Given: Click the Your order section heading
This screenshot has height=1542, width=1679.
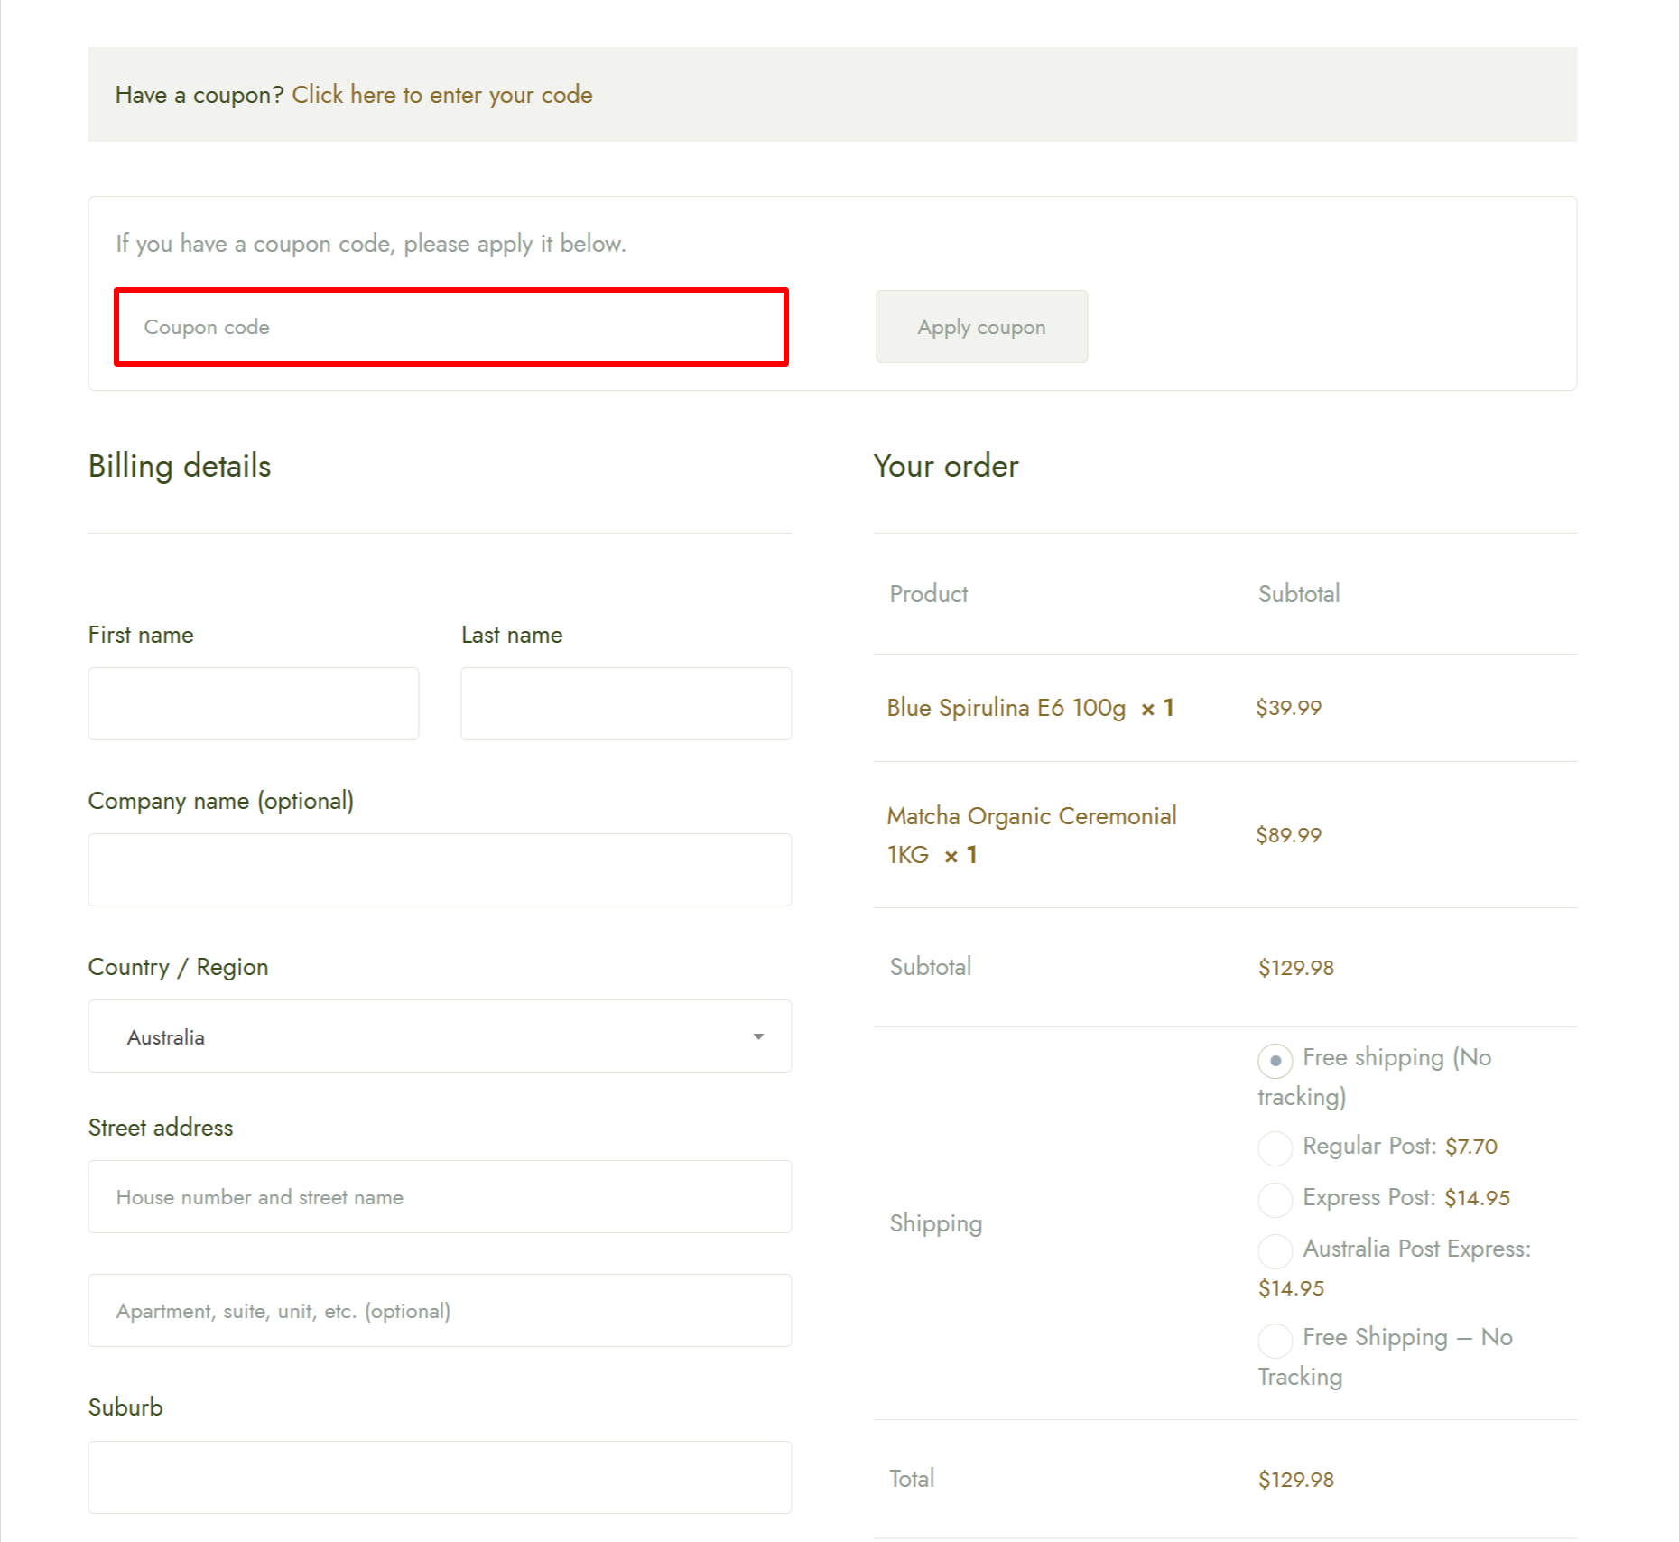Looking at the screenshot, I should 945,466.
